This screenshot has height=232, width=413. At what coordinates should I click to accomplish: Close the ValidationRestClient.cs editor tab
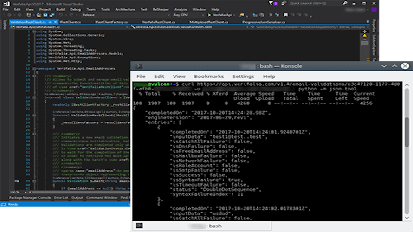click(x=55, y=22)
